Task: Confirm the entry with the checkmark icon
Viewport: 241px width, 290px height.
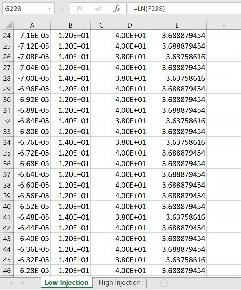Action: pyautogui.click(x=98, y=9)
